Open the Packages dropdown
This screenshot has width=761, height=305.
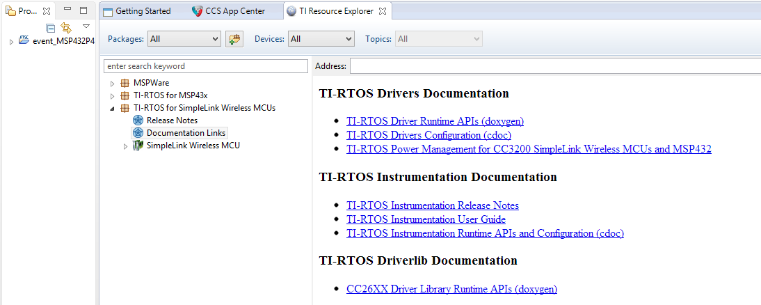click(x=184, y=39)
